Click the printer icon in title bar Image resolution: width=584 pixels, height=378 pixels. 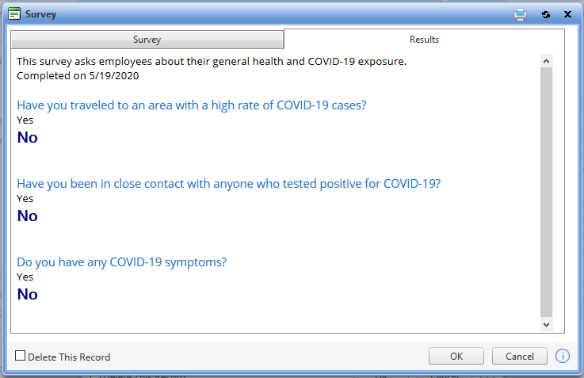click(520, 14)
